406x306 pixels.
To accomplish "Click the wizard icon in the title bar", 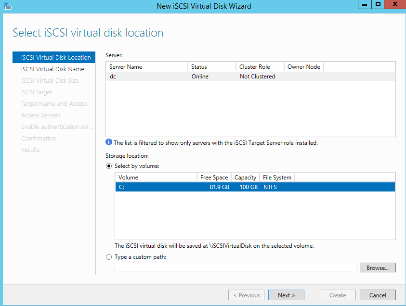I will 7,6.
